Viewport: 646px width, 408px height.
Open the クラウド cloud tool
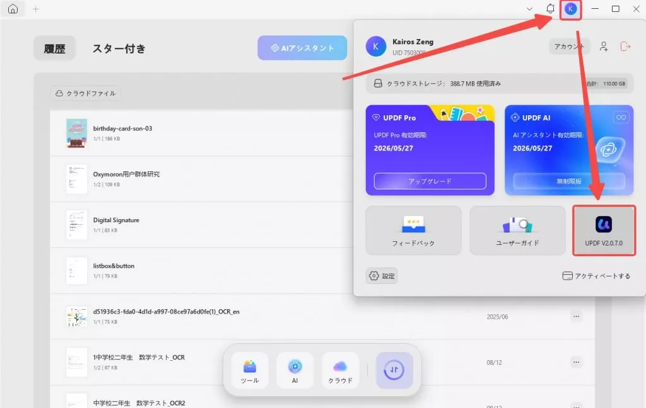point(340,370)
